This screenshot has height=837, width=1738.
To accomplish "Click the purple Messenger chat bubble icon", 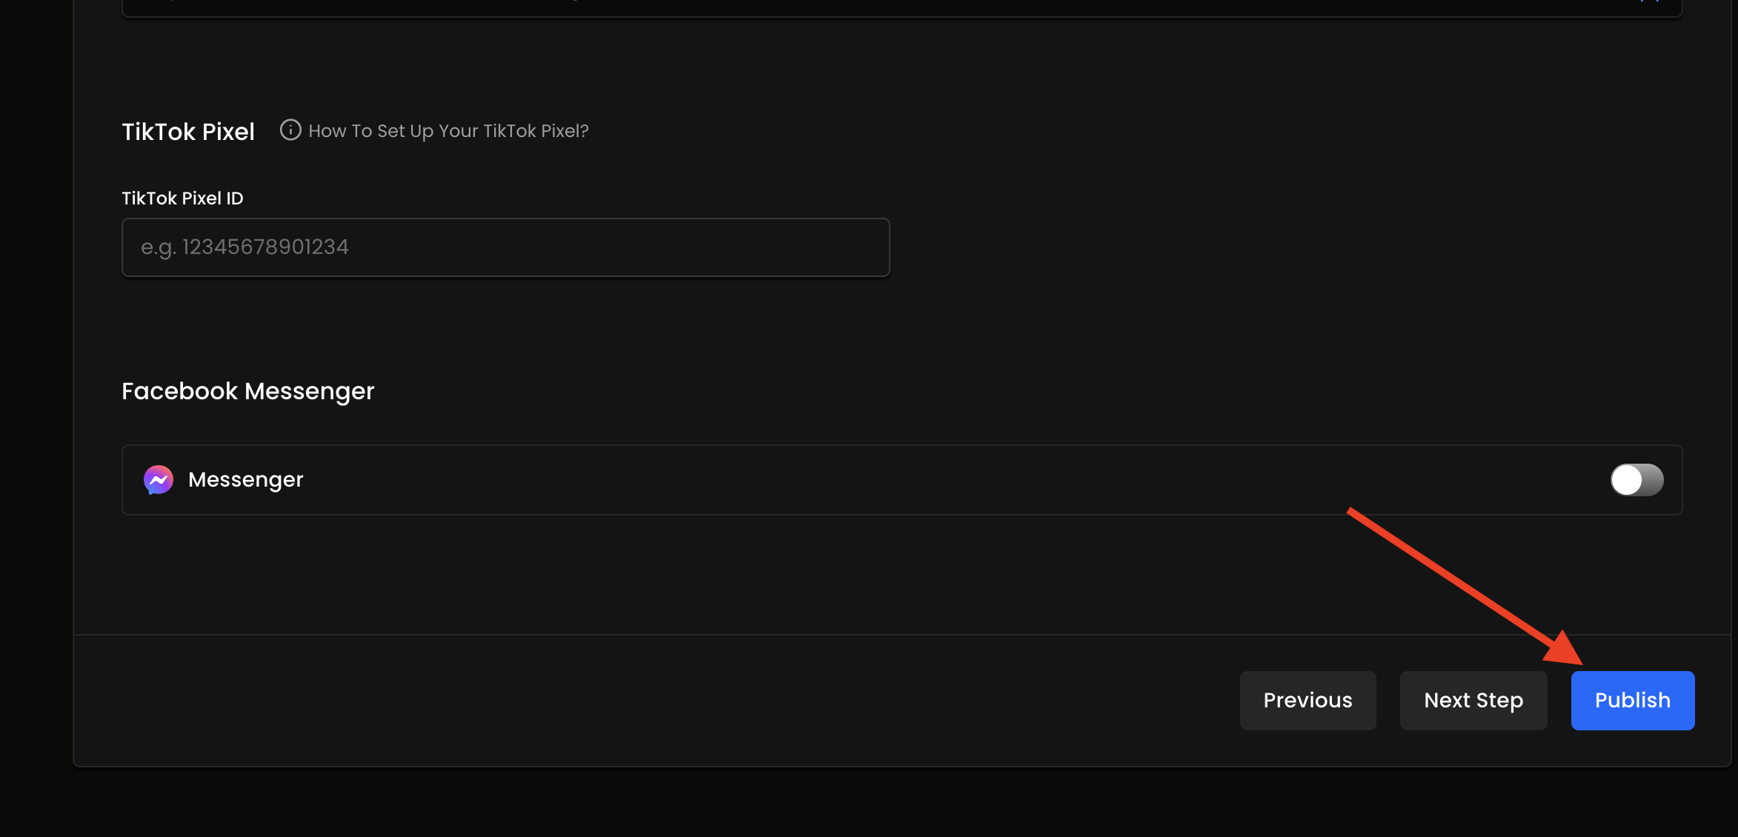I will click(159, 480).
